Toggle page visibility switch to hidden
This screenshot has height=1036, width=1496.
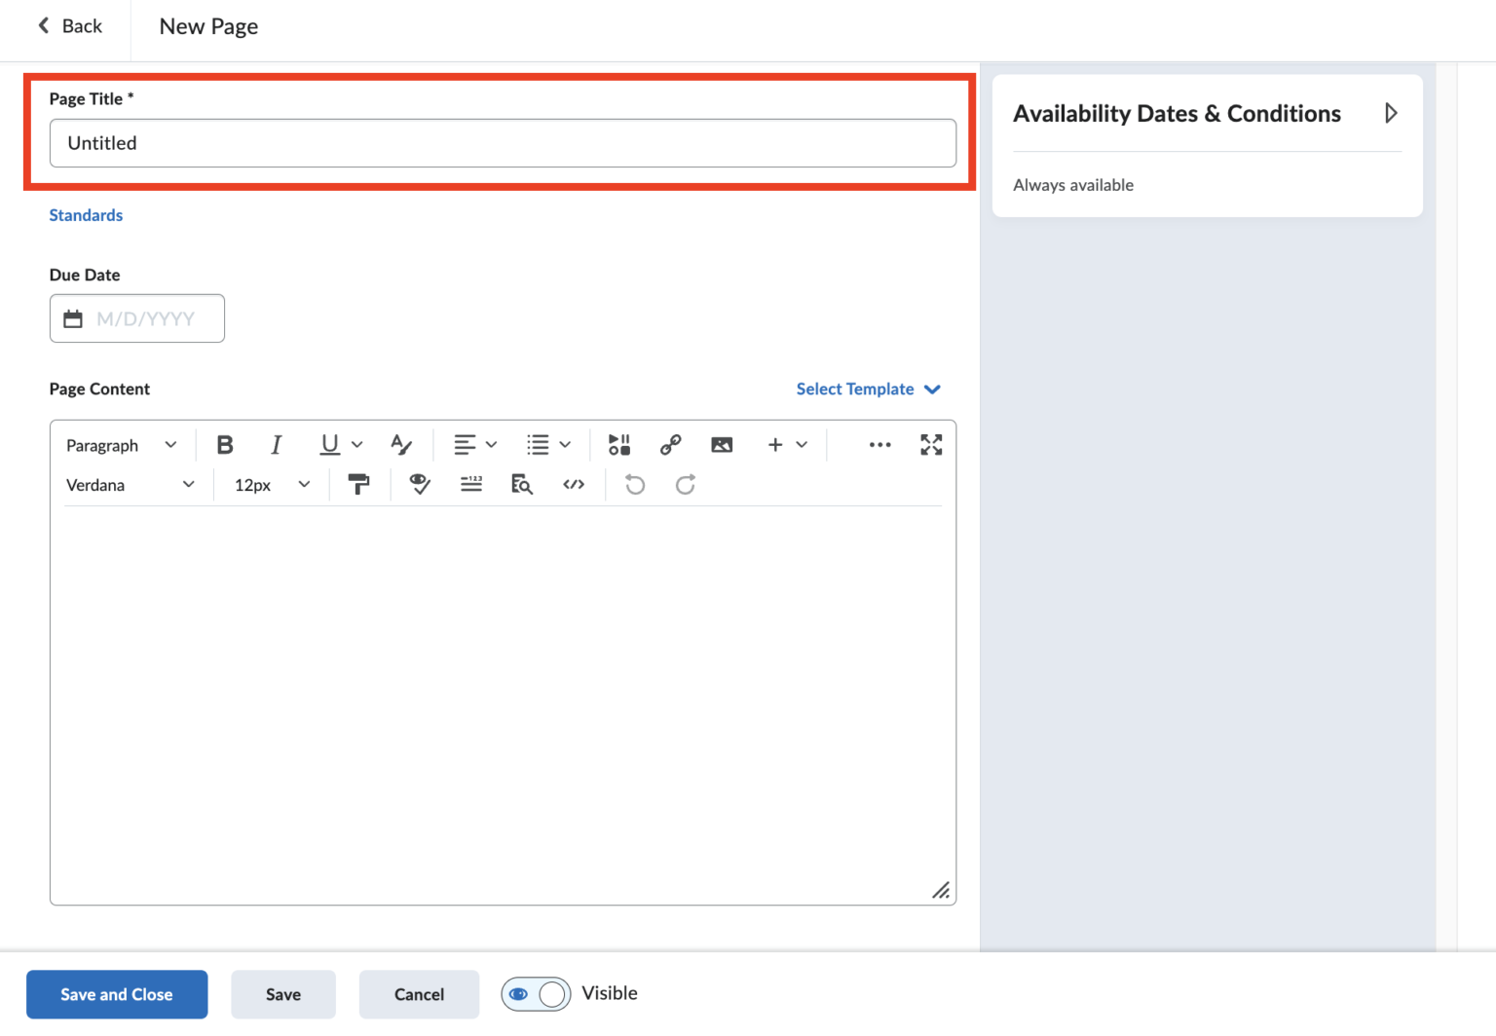536,993
